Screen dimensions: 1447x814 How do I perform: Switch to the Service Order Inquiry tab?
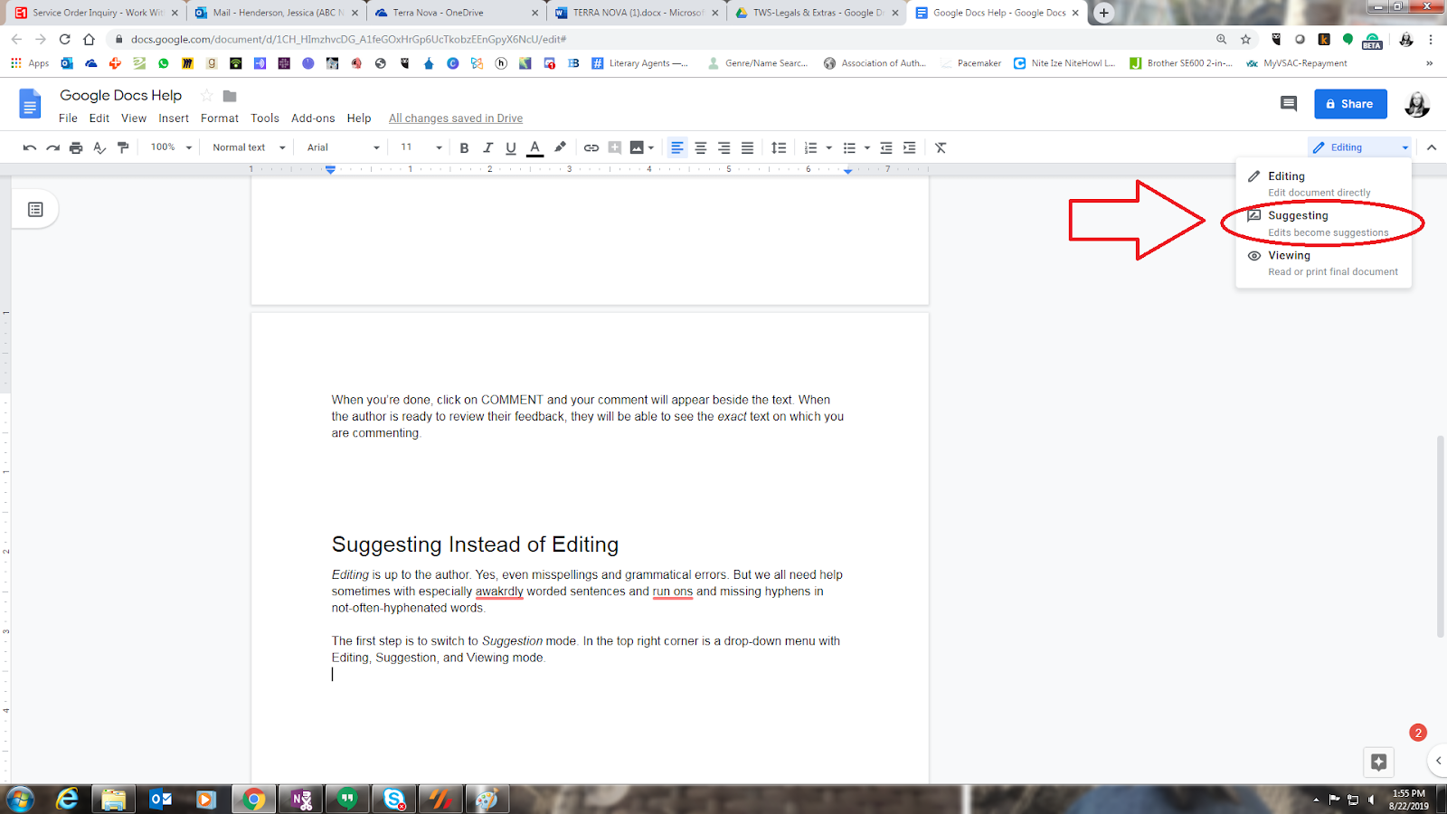pos(95,13)
